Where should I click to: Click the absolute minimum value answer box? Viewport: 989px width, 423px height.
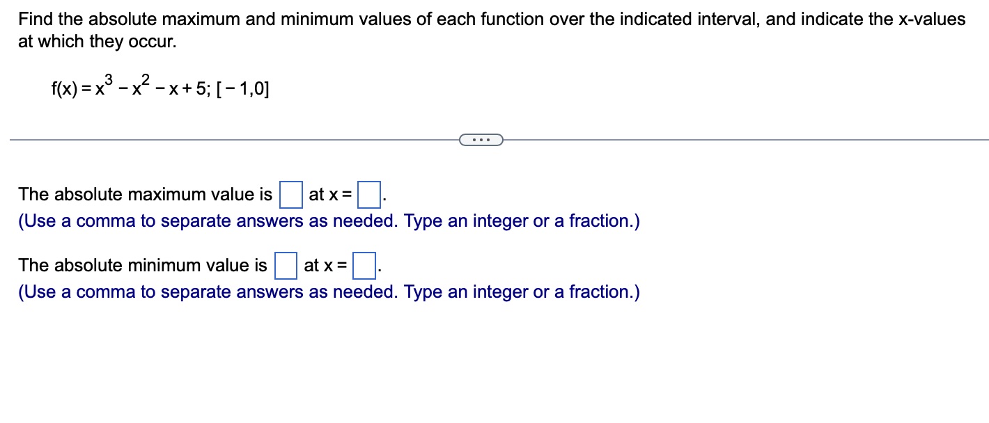(x=286, y=265)
